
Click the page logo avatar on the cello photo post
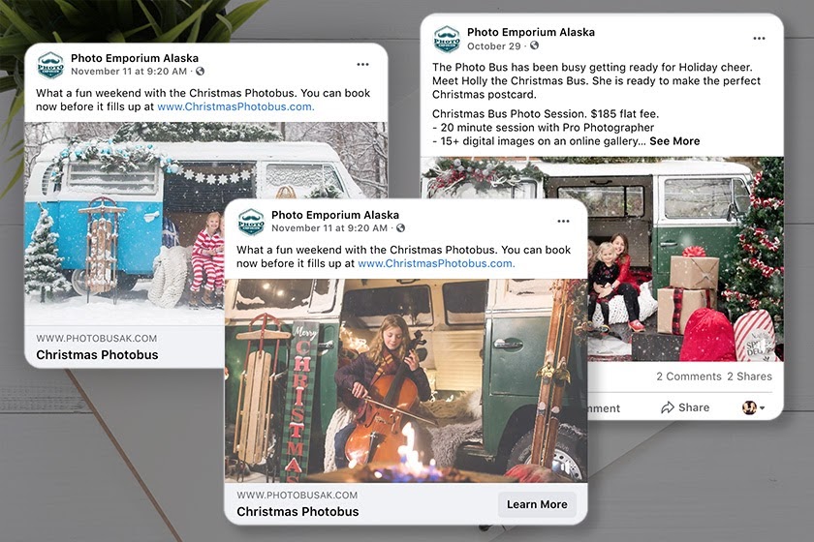coord(251,222)
